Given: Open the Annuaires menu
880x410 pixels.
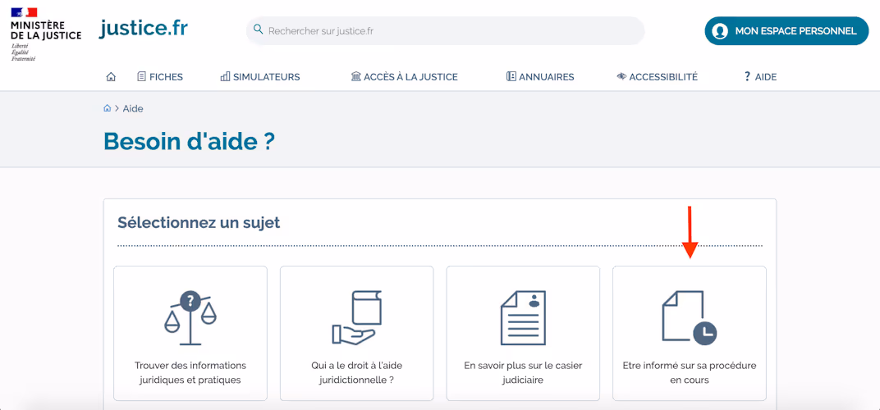Looking at the screenshot, I should [540, 77].
